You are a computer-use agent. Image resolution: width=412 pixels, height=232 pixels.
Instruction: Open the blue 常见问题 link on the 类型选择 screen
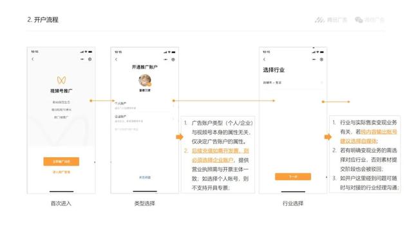pyautogui.click(x=145, y=178)
